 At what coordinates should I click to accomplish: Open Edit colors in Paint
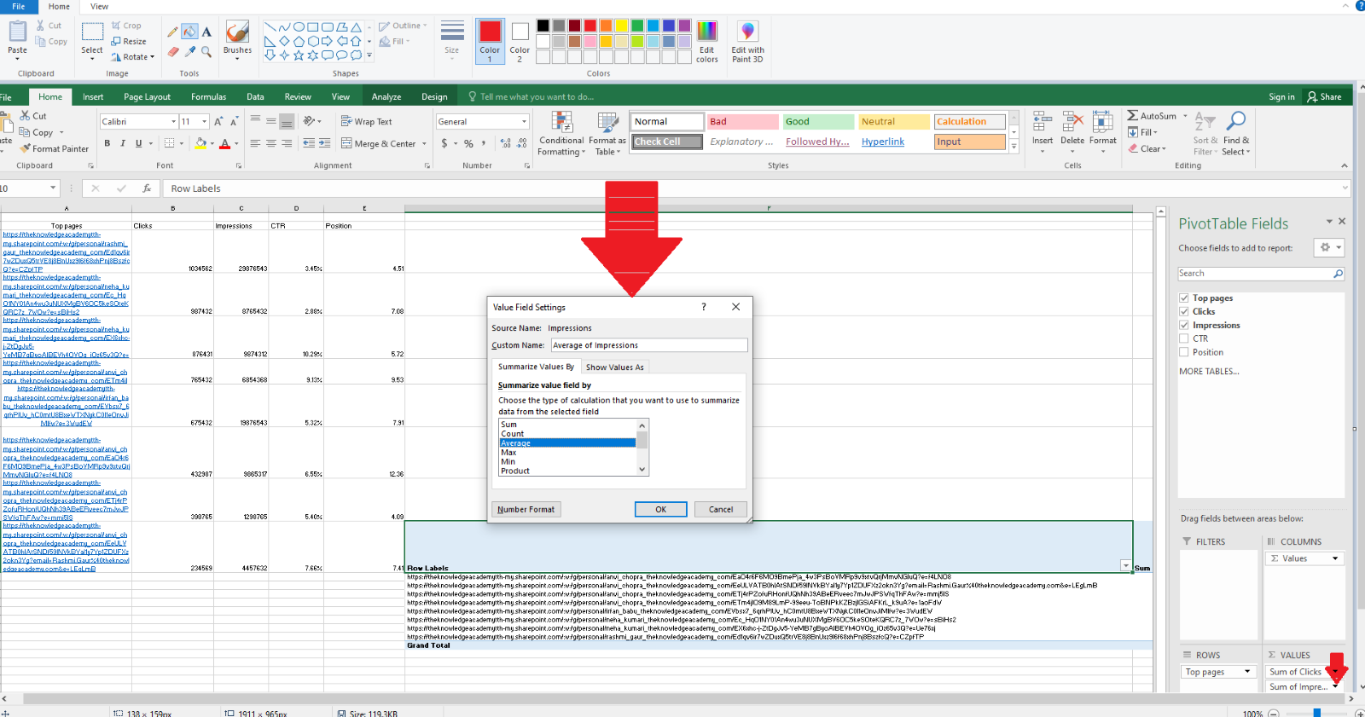coord(706,42)
